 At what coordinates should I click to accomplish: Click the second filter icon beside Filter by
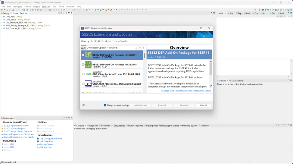tap(95, 41)
